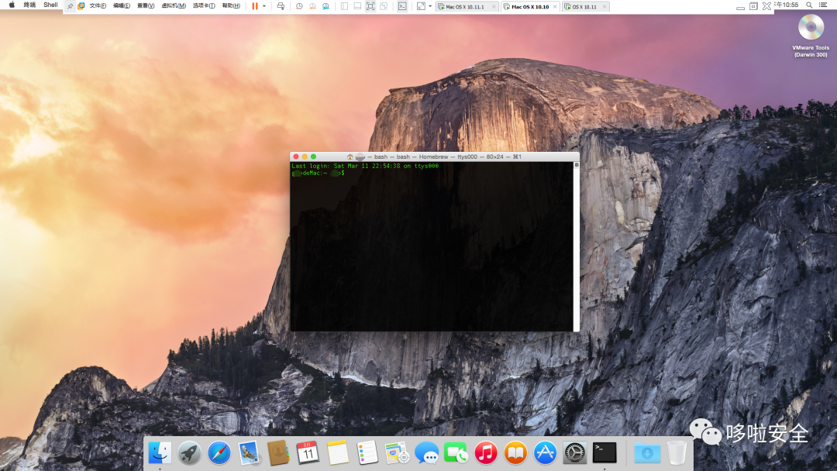Toggle Unity mode icon

384,6
